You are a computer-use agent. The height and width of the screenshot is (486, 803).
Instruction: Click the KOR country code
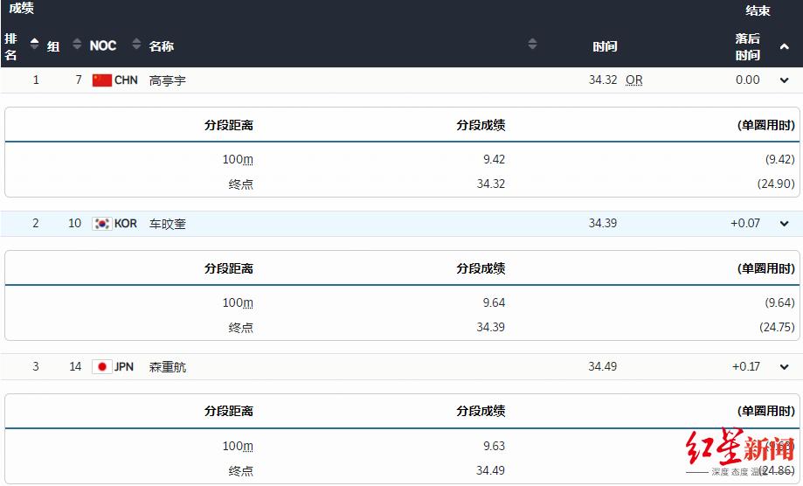[126, 224]
